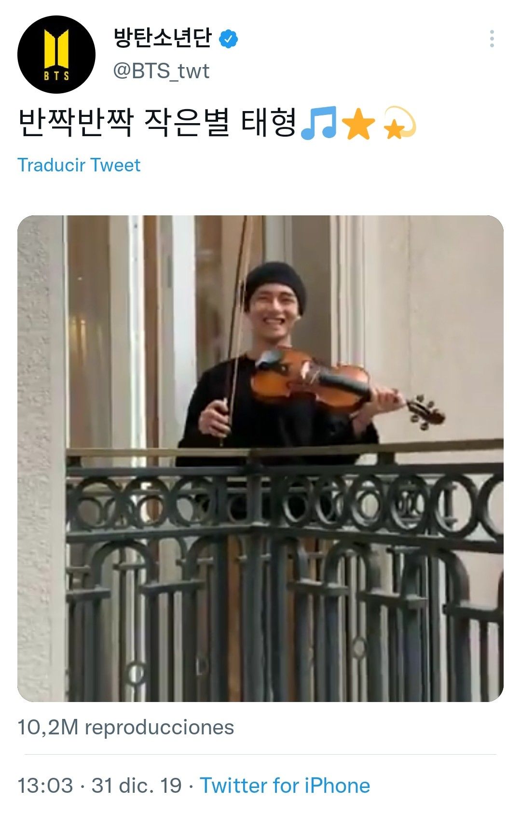This screenshot has height=815, width=521.
Task: Open the Twitter for iPhone source link
Action: click(x=285, y=786)
